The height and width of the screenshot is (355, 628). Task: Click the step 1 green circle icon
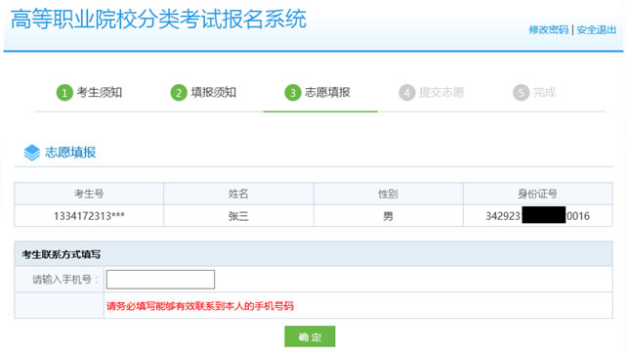coord(64,93)
